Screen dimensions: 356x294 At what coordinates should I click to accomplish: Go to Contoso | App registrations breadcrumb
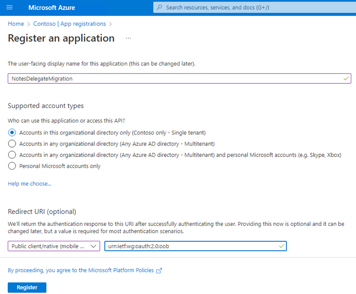tap(69, 24)
